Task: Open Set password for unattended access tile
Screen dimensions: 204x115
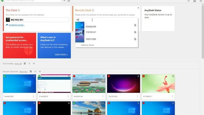Action: pos(19,45)
